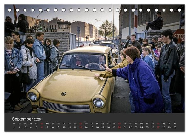
Task: Select date 23 in the calendar strip
Action: click(136, 127)
